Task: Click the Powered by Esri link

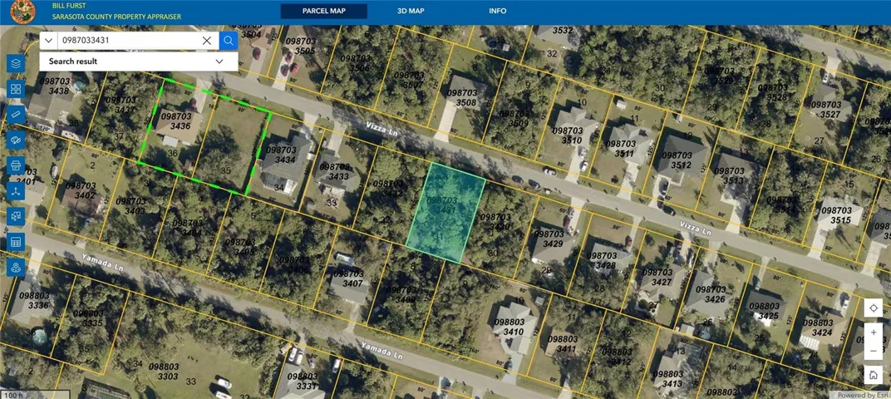Action: [861, 395]
